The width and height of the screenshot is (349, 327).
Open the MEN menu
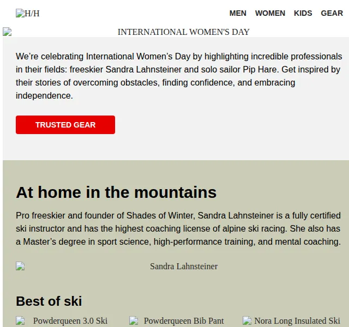point(238,13)
